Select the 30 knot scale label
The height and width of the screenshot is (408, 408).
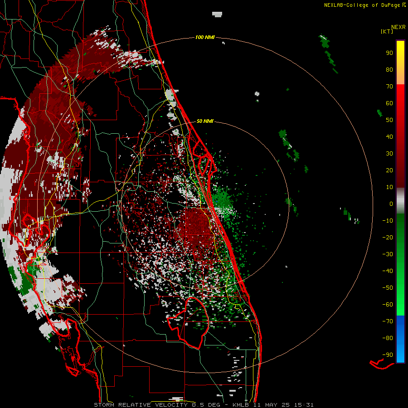point(389,154)
